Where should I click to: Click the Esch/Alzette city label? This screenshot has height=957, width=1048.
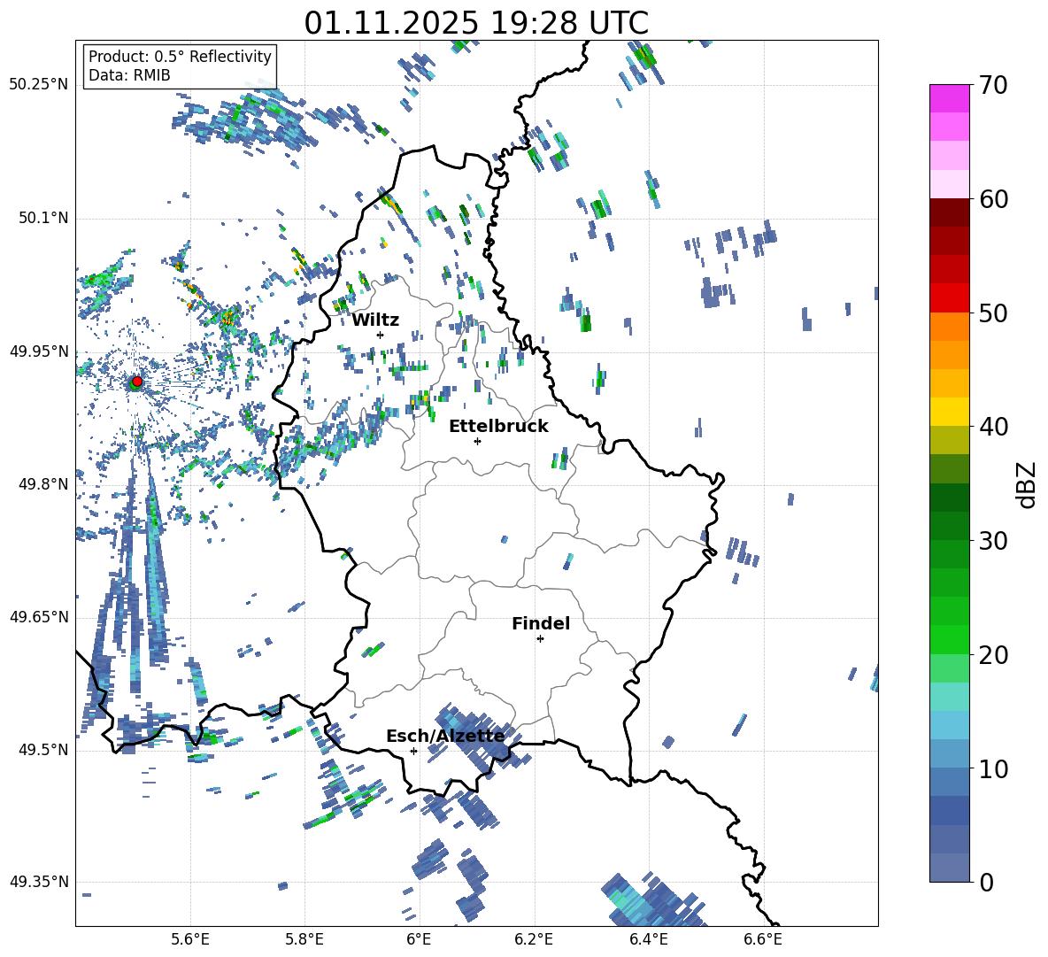pos(445,737)
